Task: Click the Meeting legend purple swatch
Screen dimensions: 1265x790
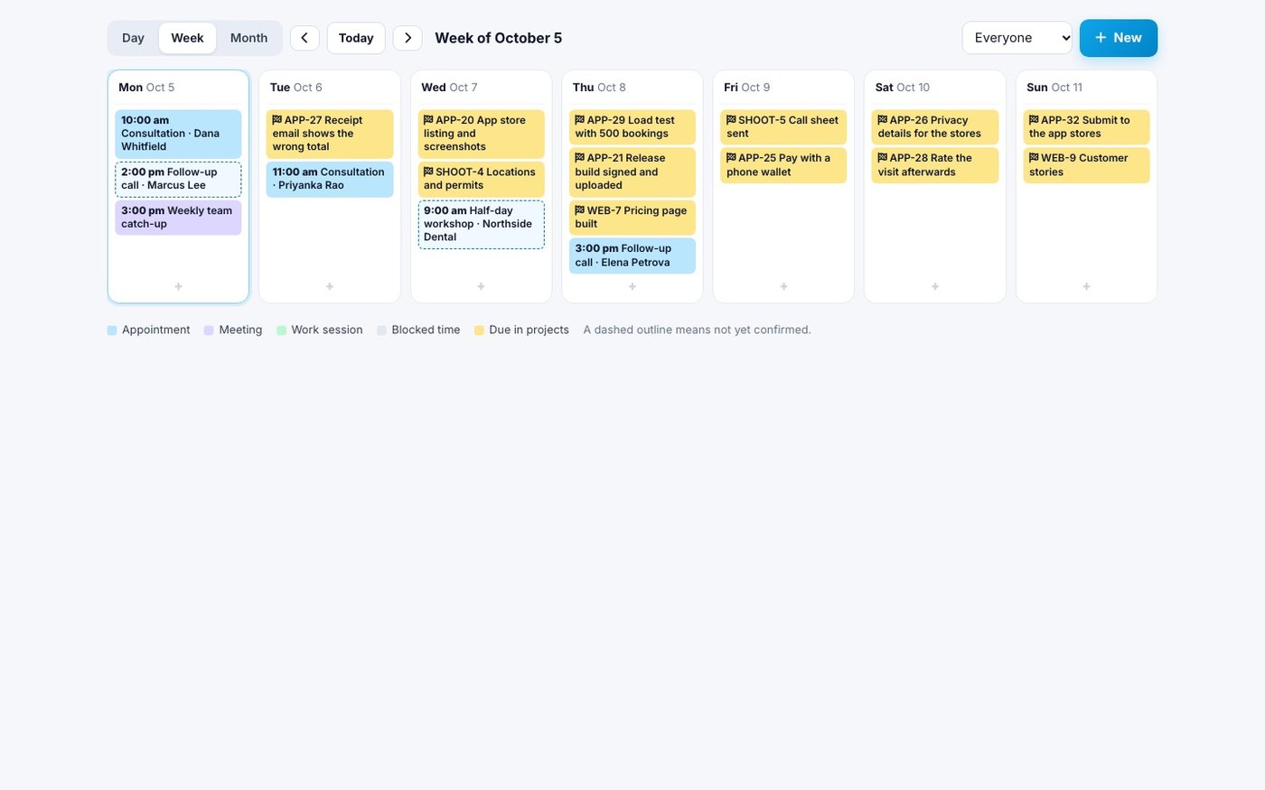Action: point(209,330)
